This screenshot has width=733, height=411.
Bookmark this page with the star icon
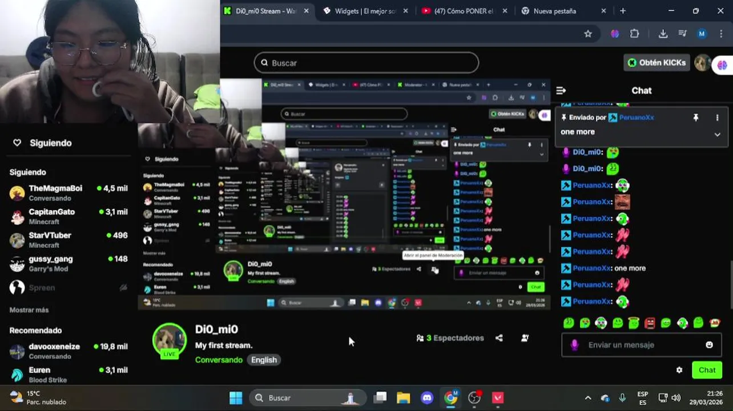(x=588, y=34)
